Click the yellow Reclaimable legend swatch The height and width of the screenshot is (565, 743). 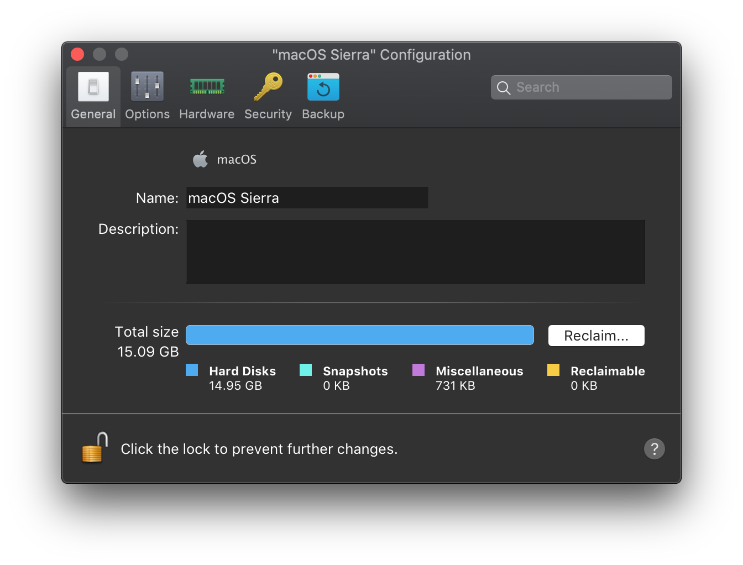click(553, 370)
